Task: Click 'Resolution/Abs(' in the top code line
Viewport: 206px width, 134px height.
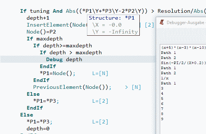Action: pos(182,11)
